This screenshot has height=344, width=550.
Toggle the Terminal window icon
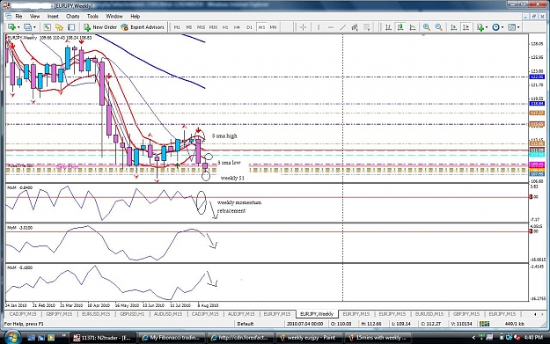tap(71, 27)
